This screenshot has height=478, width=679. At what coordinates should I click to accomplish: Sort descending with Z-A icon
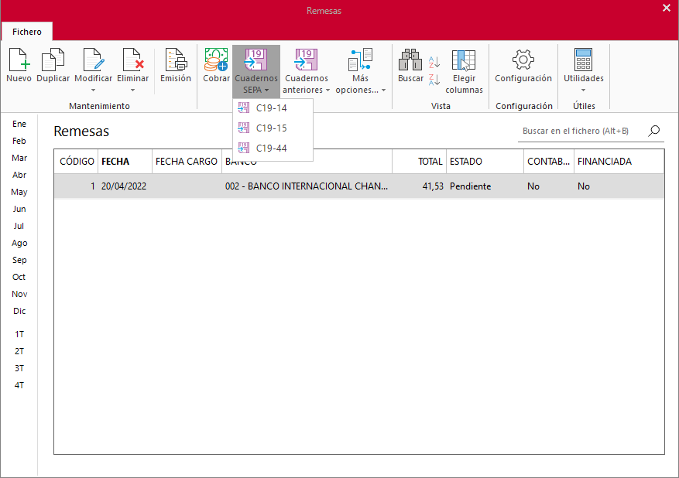point(434,80)
